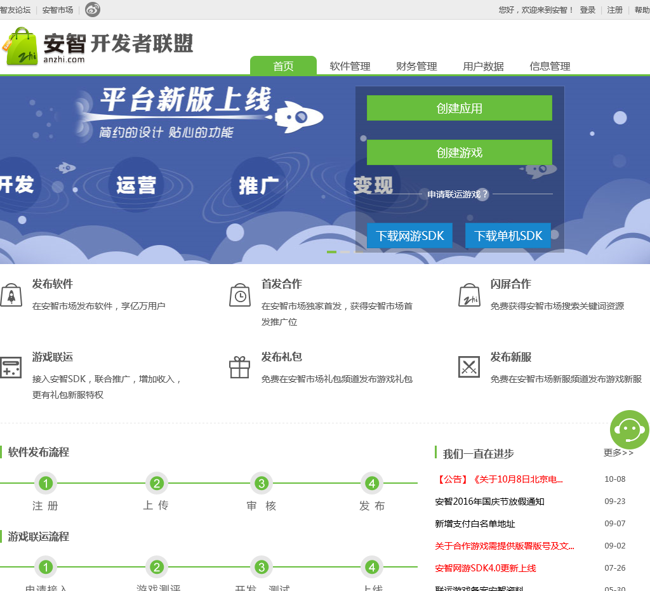Click the 09-23 date text
Screen dimensions: 650x591
tap(614, 501)
